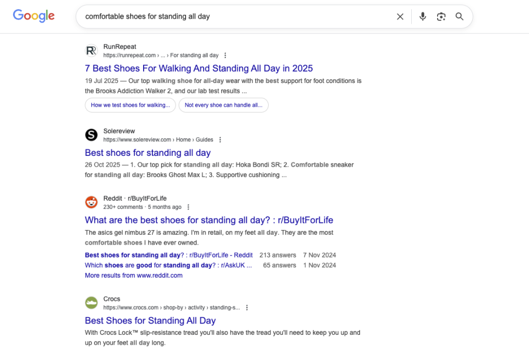Viewport: 529px width, 356px height.
Task: Open the r/BuyItForLife shoes discussion
Action: 209,220
